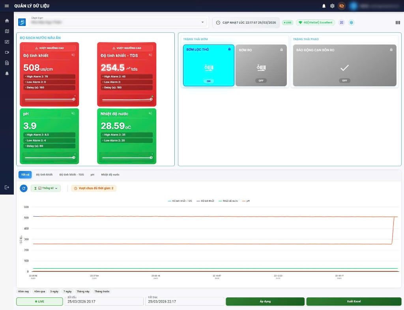Toggle the crossed-out eye visibility icon

(341, 6)
